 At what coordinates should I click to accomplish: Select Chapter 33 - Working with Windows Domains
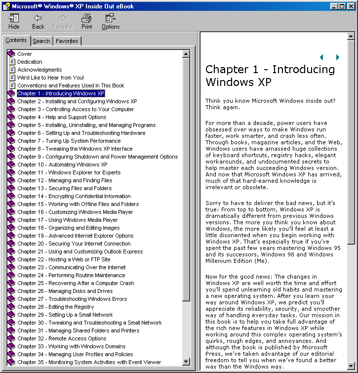pos(72,346)
